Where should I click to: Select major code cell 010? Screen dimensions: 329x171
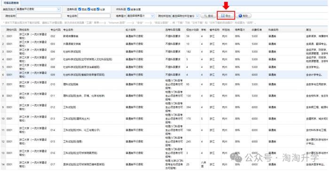coord(53,84)
